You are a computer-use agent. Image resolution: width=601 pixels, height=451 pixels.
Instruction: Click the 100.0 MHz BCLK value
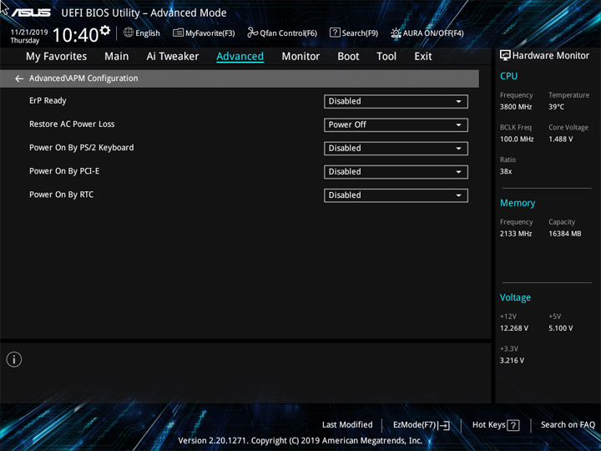[517, 139]
